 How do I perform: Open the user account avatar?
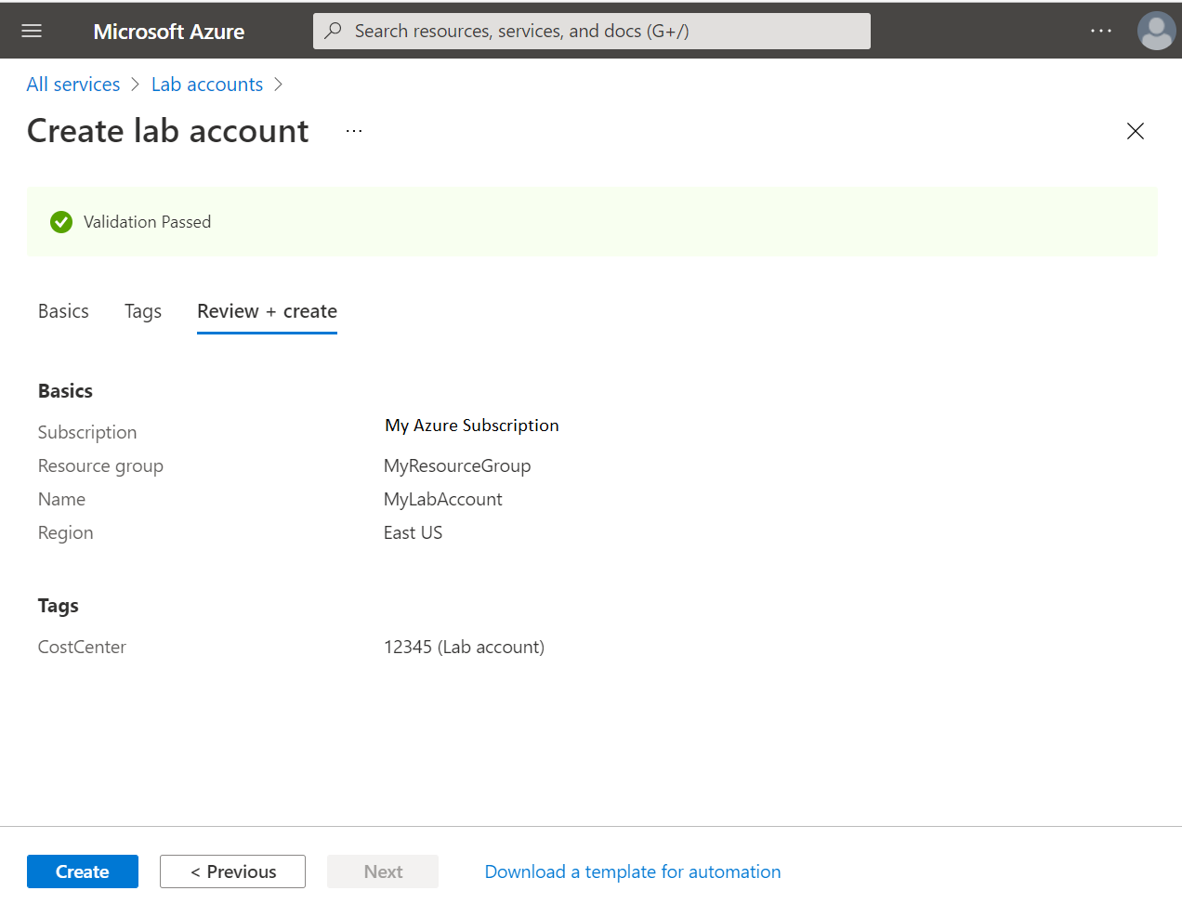[x=1156, y=31]
